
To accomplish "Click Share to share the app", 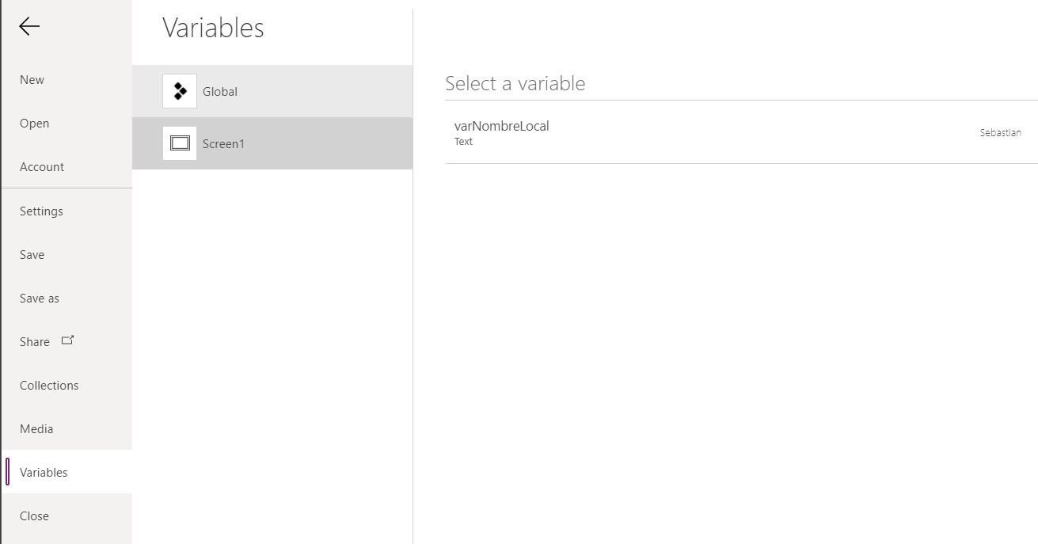I will click(x=34, y=341).
